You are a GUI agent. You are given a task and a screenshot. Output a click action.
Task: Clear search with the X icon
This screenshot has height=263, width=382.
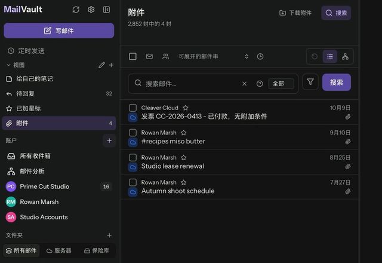click(244, 84)
